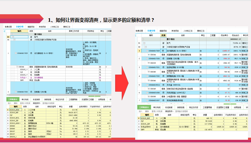Select 工料机显示 tab in left screenshot
This screenshot has height=143, width=251.
[x=13, y=100]
